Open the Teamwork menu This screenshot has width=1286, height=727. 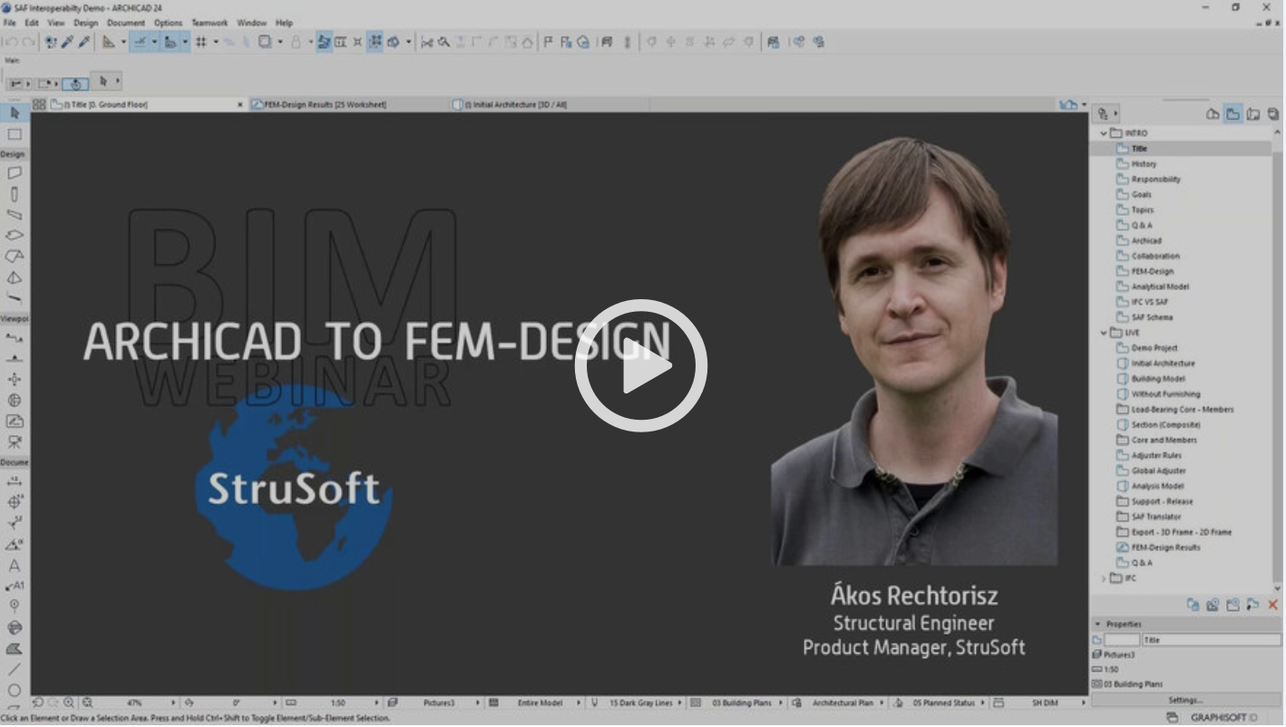click(x=209, y=23)
